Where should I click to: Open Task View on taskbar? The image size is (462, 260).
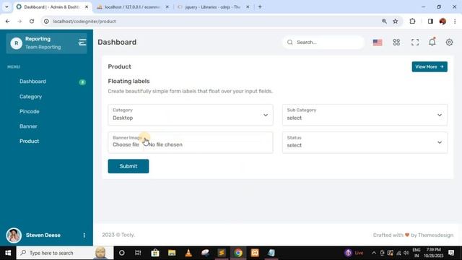tap(138, 253)
